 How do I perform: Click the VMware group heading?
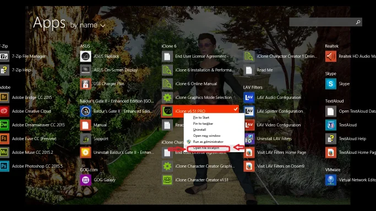333,170
